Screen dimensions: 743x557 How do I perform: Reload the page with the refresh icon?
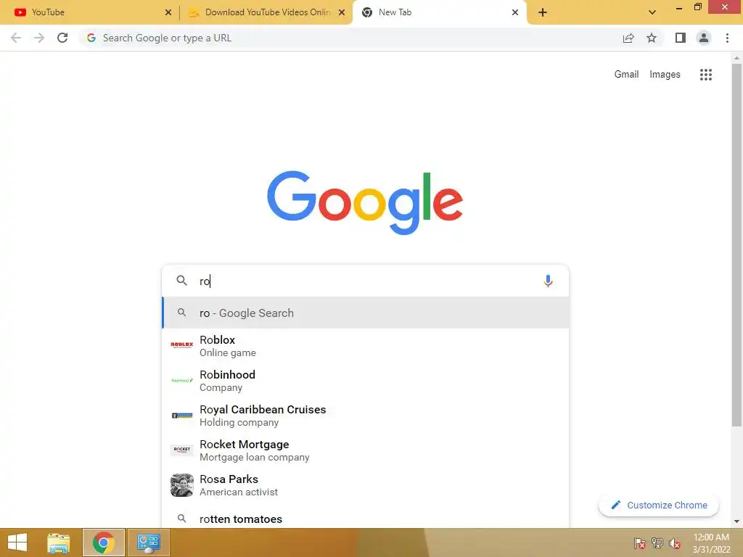(62, 38)
